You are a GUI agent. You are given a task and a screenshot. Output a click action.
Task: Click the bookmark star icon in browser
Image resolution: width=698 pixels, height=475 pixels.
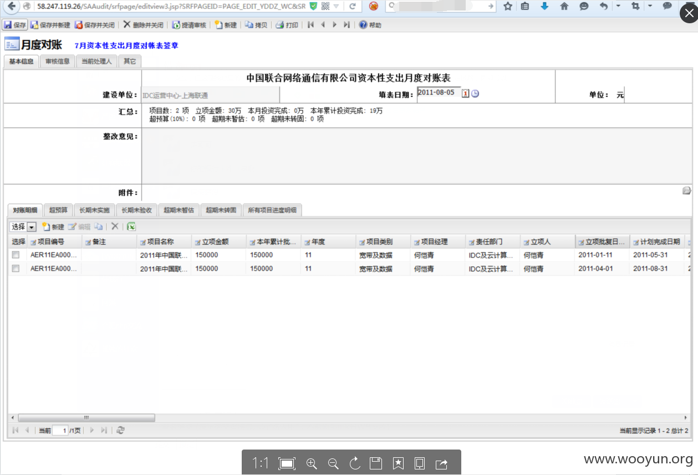pyautogui.click(x=507, y=6)
